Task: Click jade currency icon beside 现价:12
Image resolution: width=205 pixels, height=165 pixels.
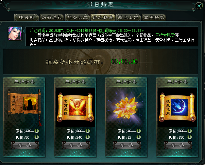Action: [139, 137]
